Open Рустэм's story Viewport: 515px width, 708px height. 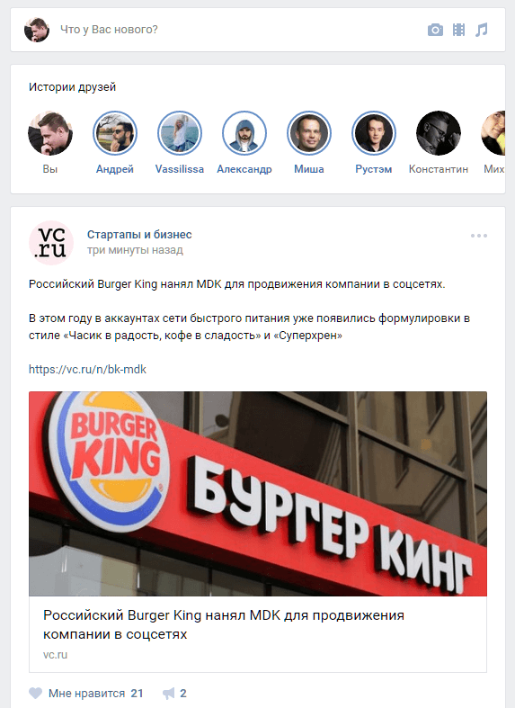[373, 133]
